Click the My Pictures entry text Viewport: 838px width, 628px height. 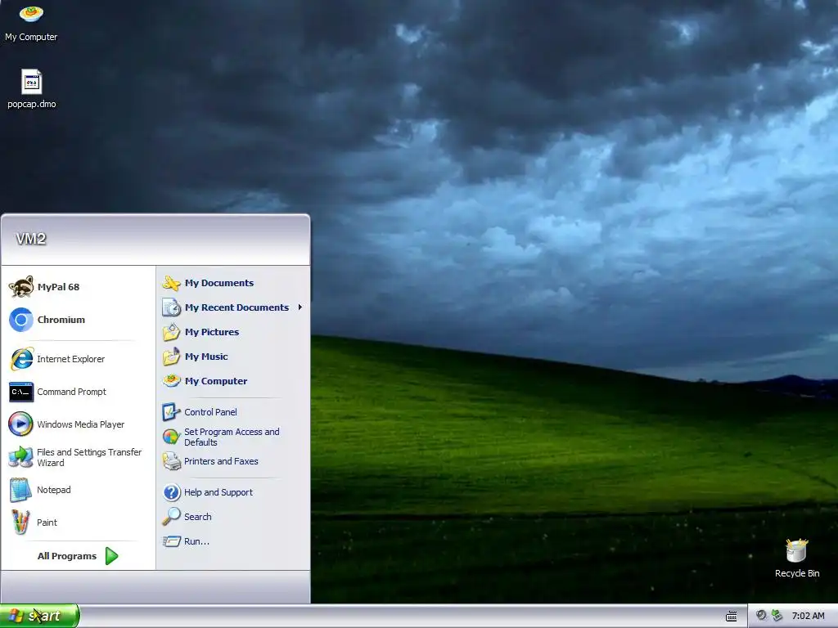(212, 332)
